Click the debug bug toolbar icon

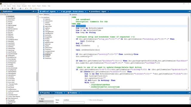pyautogui.click(x=20, y=8)
